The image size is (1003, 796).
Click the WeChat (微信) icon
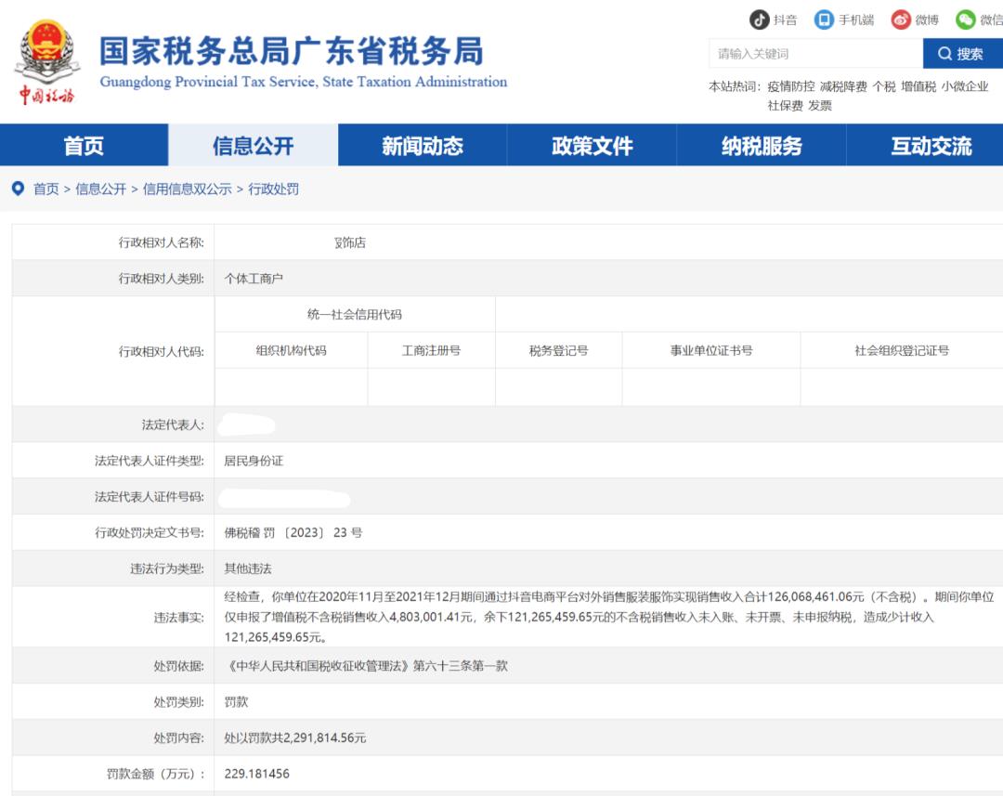(966, 20)
